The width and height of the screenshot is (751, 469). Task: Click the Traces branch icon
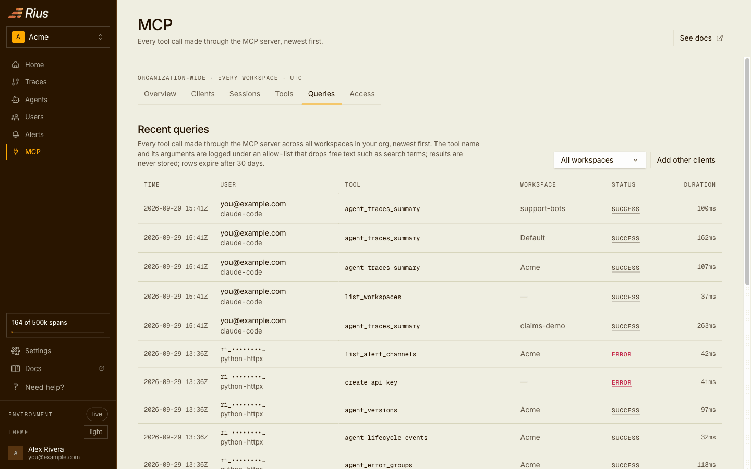pyautogui.click(x=16, y=82)
